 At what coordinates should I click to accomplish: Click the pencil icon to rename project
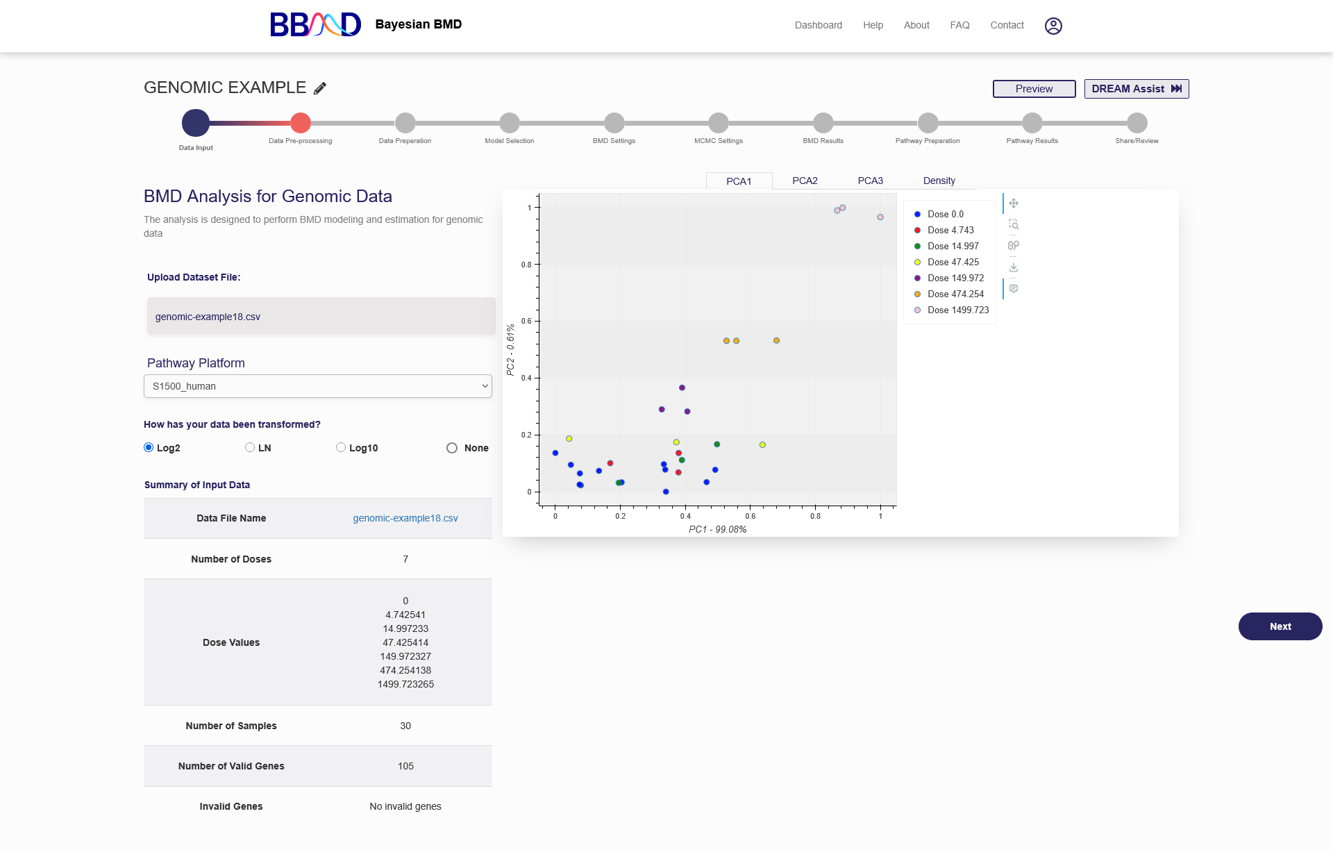[320, 88]
